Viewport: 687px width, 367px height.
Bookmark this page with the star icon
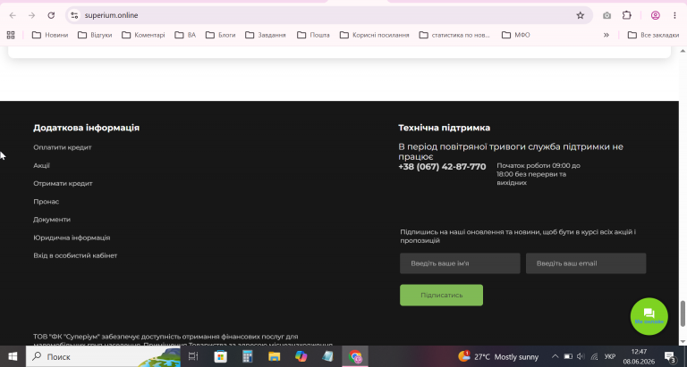click(580, 15)
